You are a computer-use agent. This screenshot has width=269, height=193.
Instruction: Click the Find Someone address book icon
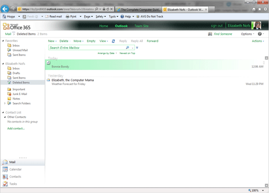pos(210,34)
